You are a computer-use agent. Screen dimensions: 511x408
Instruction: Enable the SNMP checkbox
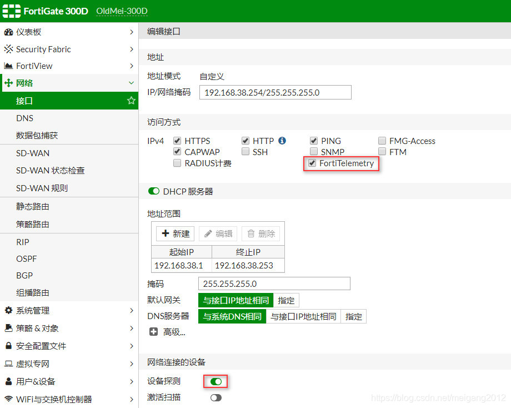pos(313,152)
